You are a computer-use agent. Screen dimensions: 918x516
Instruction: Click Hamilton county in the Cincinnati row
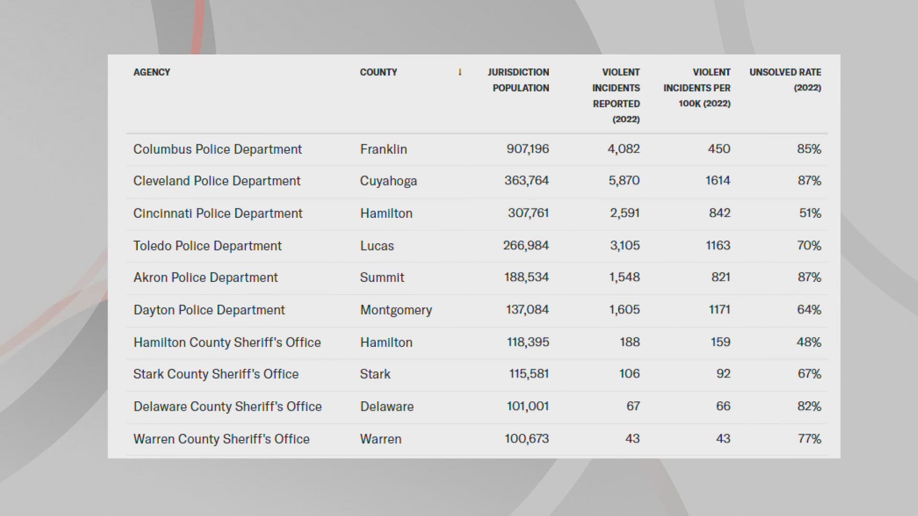[386, 214]
